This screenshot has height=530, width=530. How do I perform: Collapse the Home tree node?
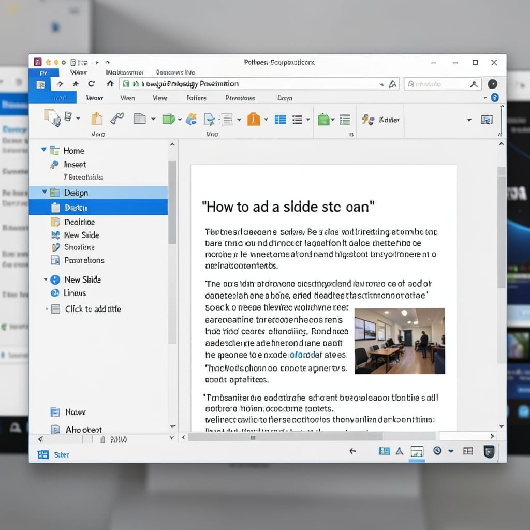click(43, 149)
